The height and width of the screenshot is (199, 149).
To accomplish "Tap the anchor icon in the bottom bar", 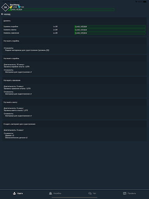I will (x=14, y=193).
